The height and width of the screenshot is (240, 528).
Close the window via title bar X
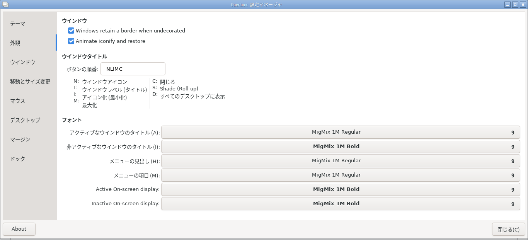523,5
